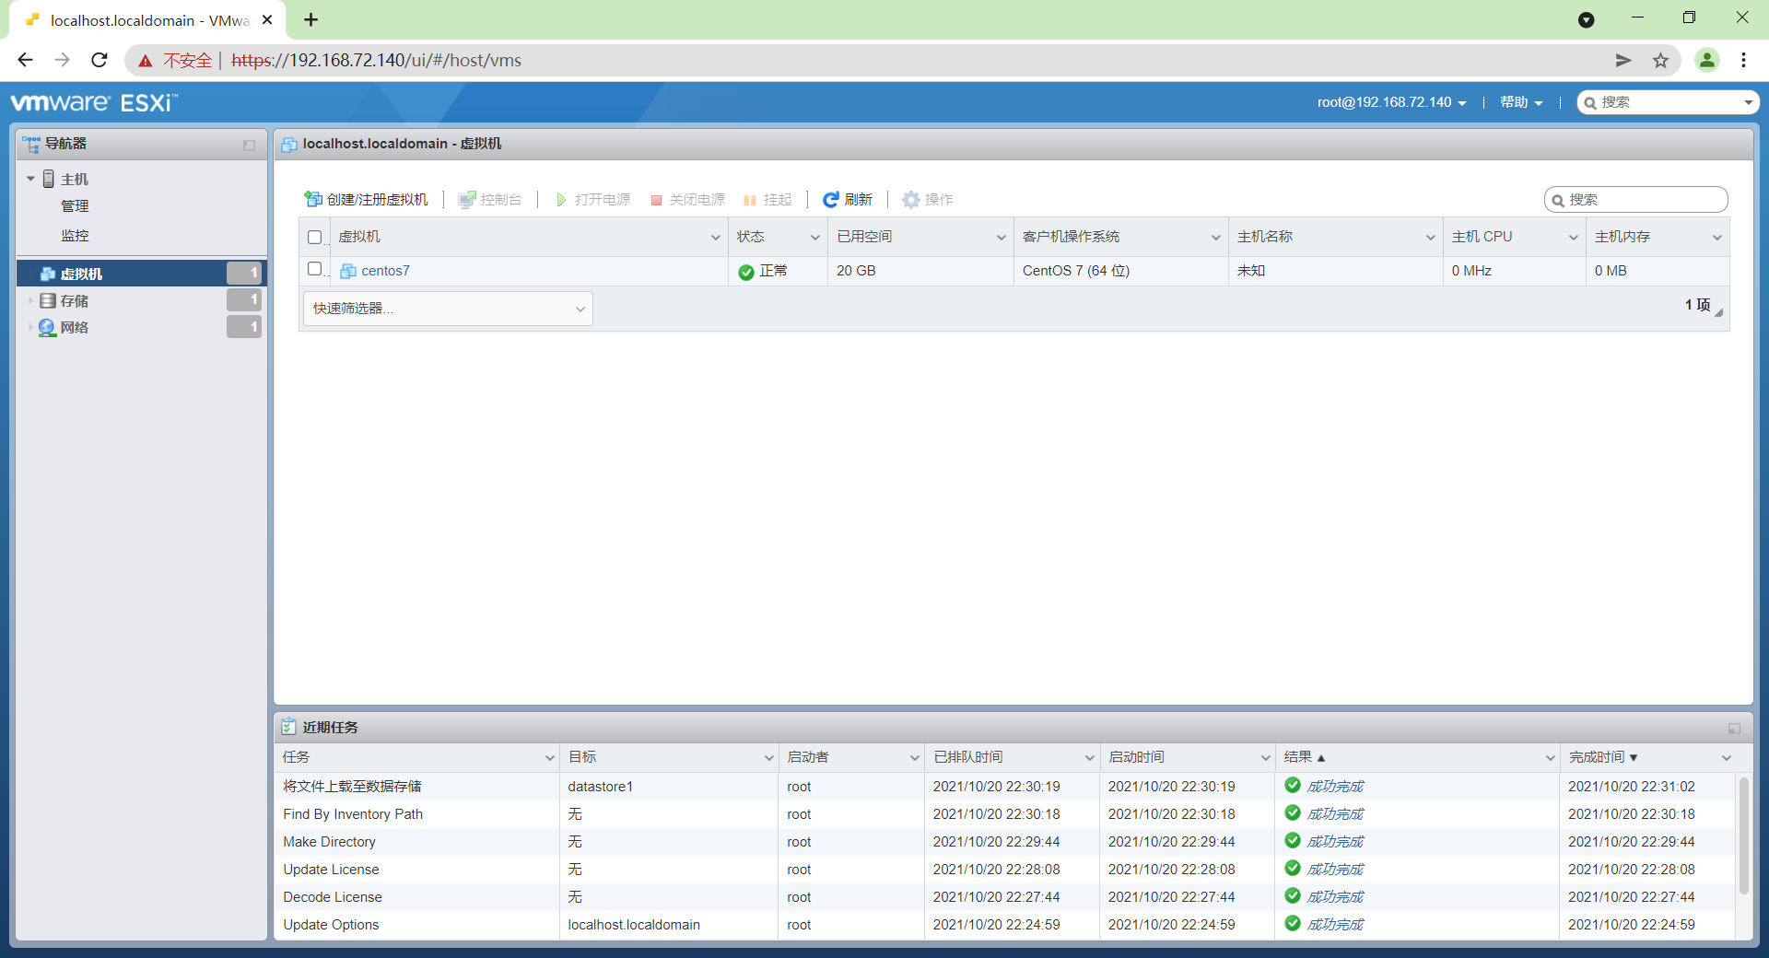Open success result of Find By Inventory Path
The width and height of the screenshot is (1769, 958).
(x=1335, y=814)
